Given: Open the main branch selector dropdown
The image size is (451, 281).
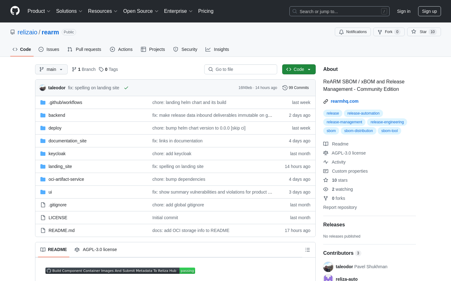Looking at the screenshot, I should tap(51, 69).
